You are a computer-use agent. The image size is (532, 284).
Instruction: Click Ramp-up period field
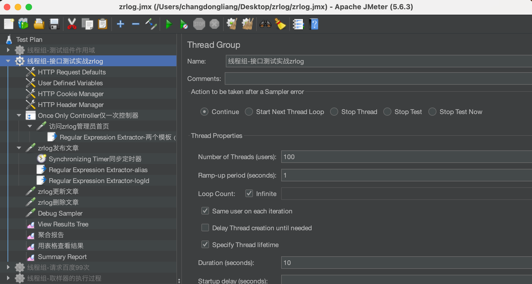[x=407, y=175]
